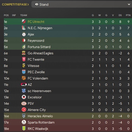
Task: Sort table by DS column header
Action: pyautogui.click(x=120, y=15)
